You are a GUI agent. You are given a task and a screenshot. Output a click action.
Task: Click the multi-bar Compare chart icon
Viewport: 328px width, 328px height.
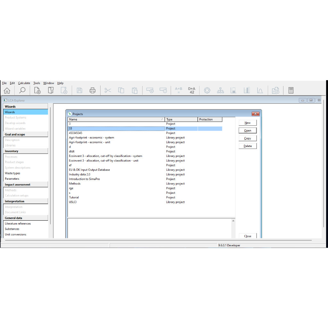(x=247, y=91)
